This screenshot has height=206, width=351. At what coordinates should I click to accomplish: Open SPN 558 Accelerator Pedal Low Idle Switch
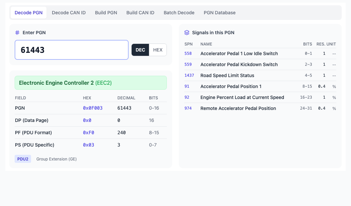click(188, 53)
